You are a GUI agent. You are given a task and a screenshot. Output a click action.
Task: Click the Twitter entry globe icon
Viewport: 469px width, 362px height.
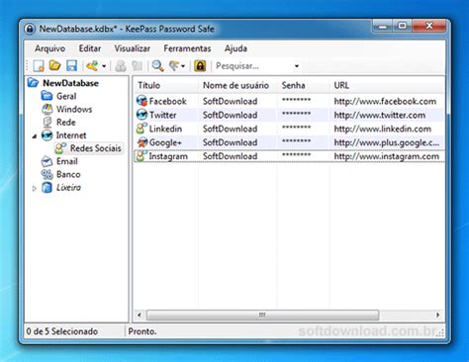tap(141, 115)
